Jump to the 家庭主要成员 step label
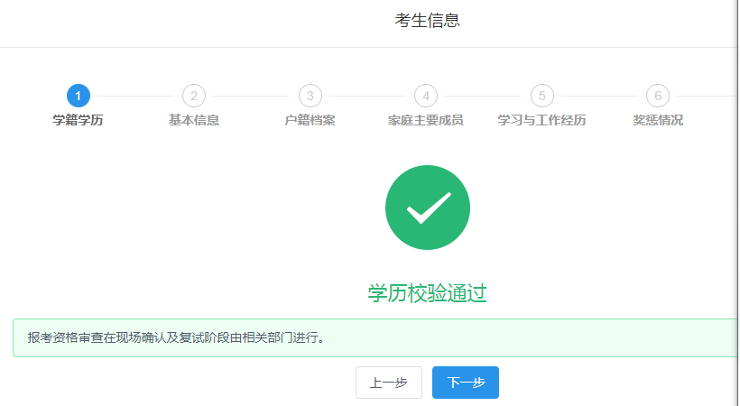The height and width of the screenshot is (406, 740). [425, 120]
